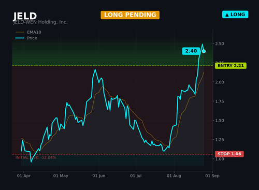Click the 2.40 current price tag
Image resolution: width=259 pixels, height=190 pixels.
191,51
